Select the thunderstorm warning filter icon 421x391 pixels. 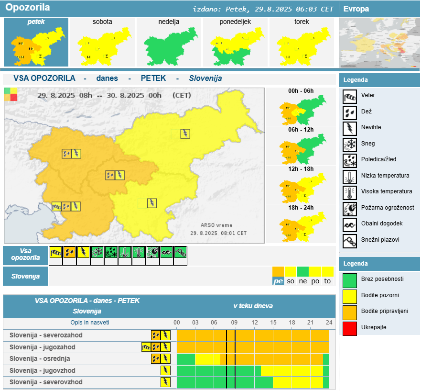[84, 252]
